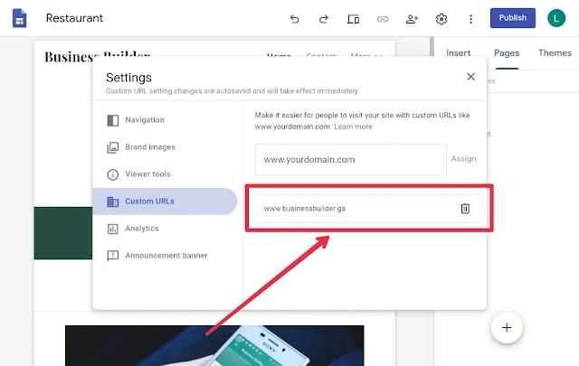Click the Announcement banner icon
The height and width of the screenshot is (366, 579).
pyautogui.click(x=112, y=256)
